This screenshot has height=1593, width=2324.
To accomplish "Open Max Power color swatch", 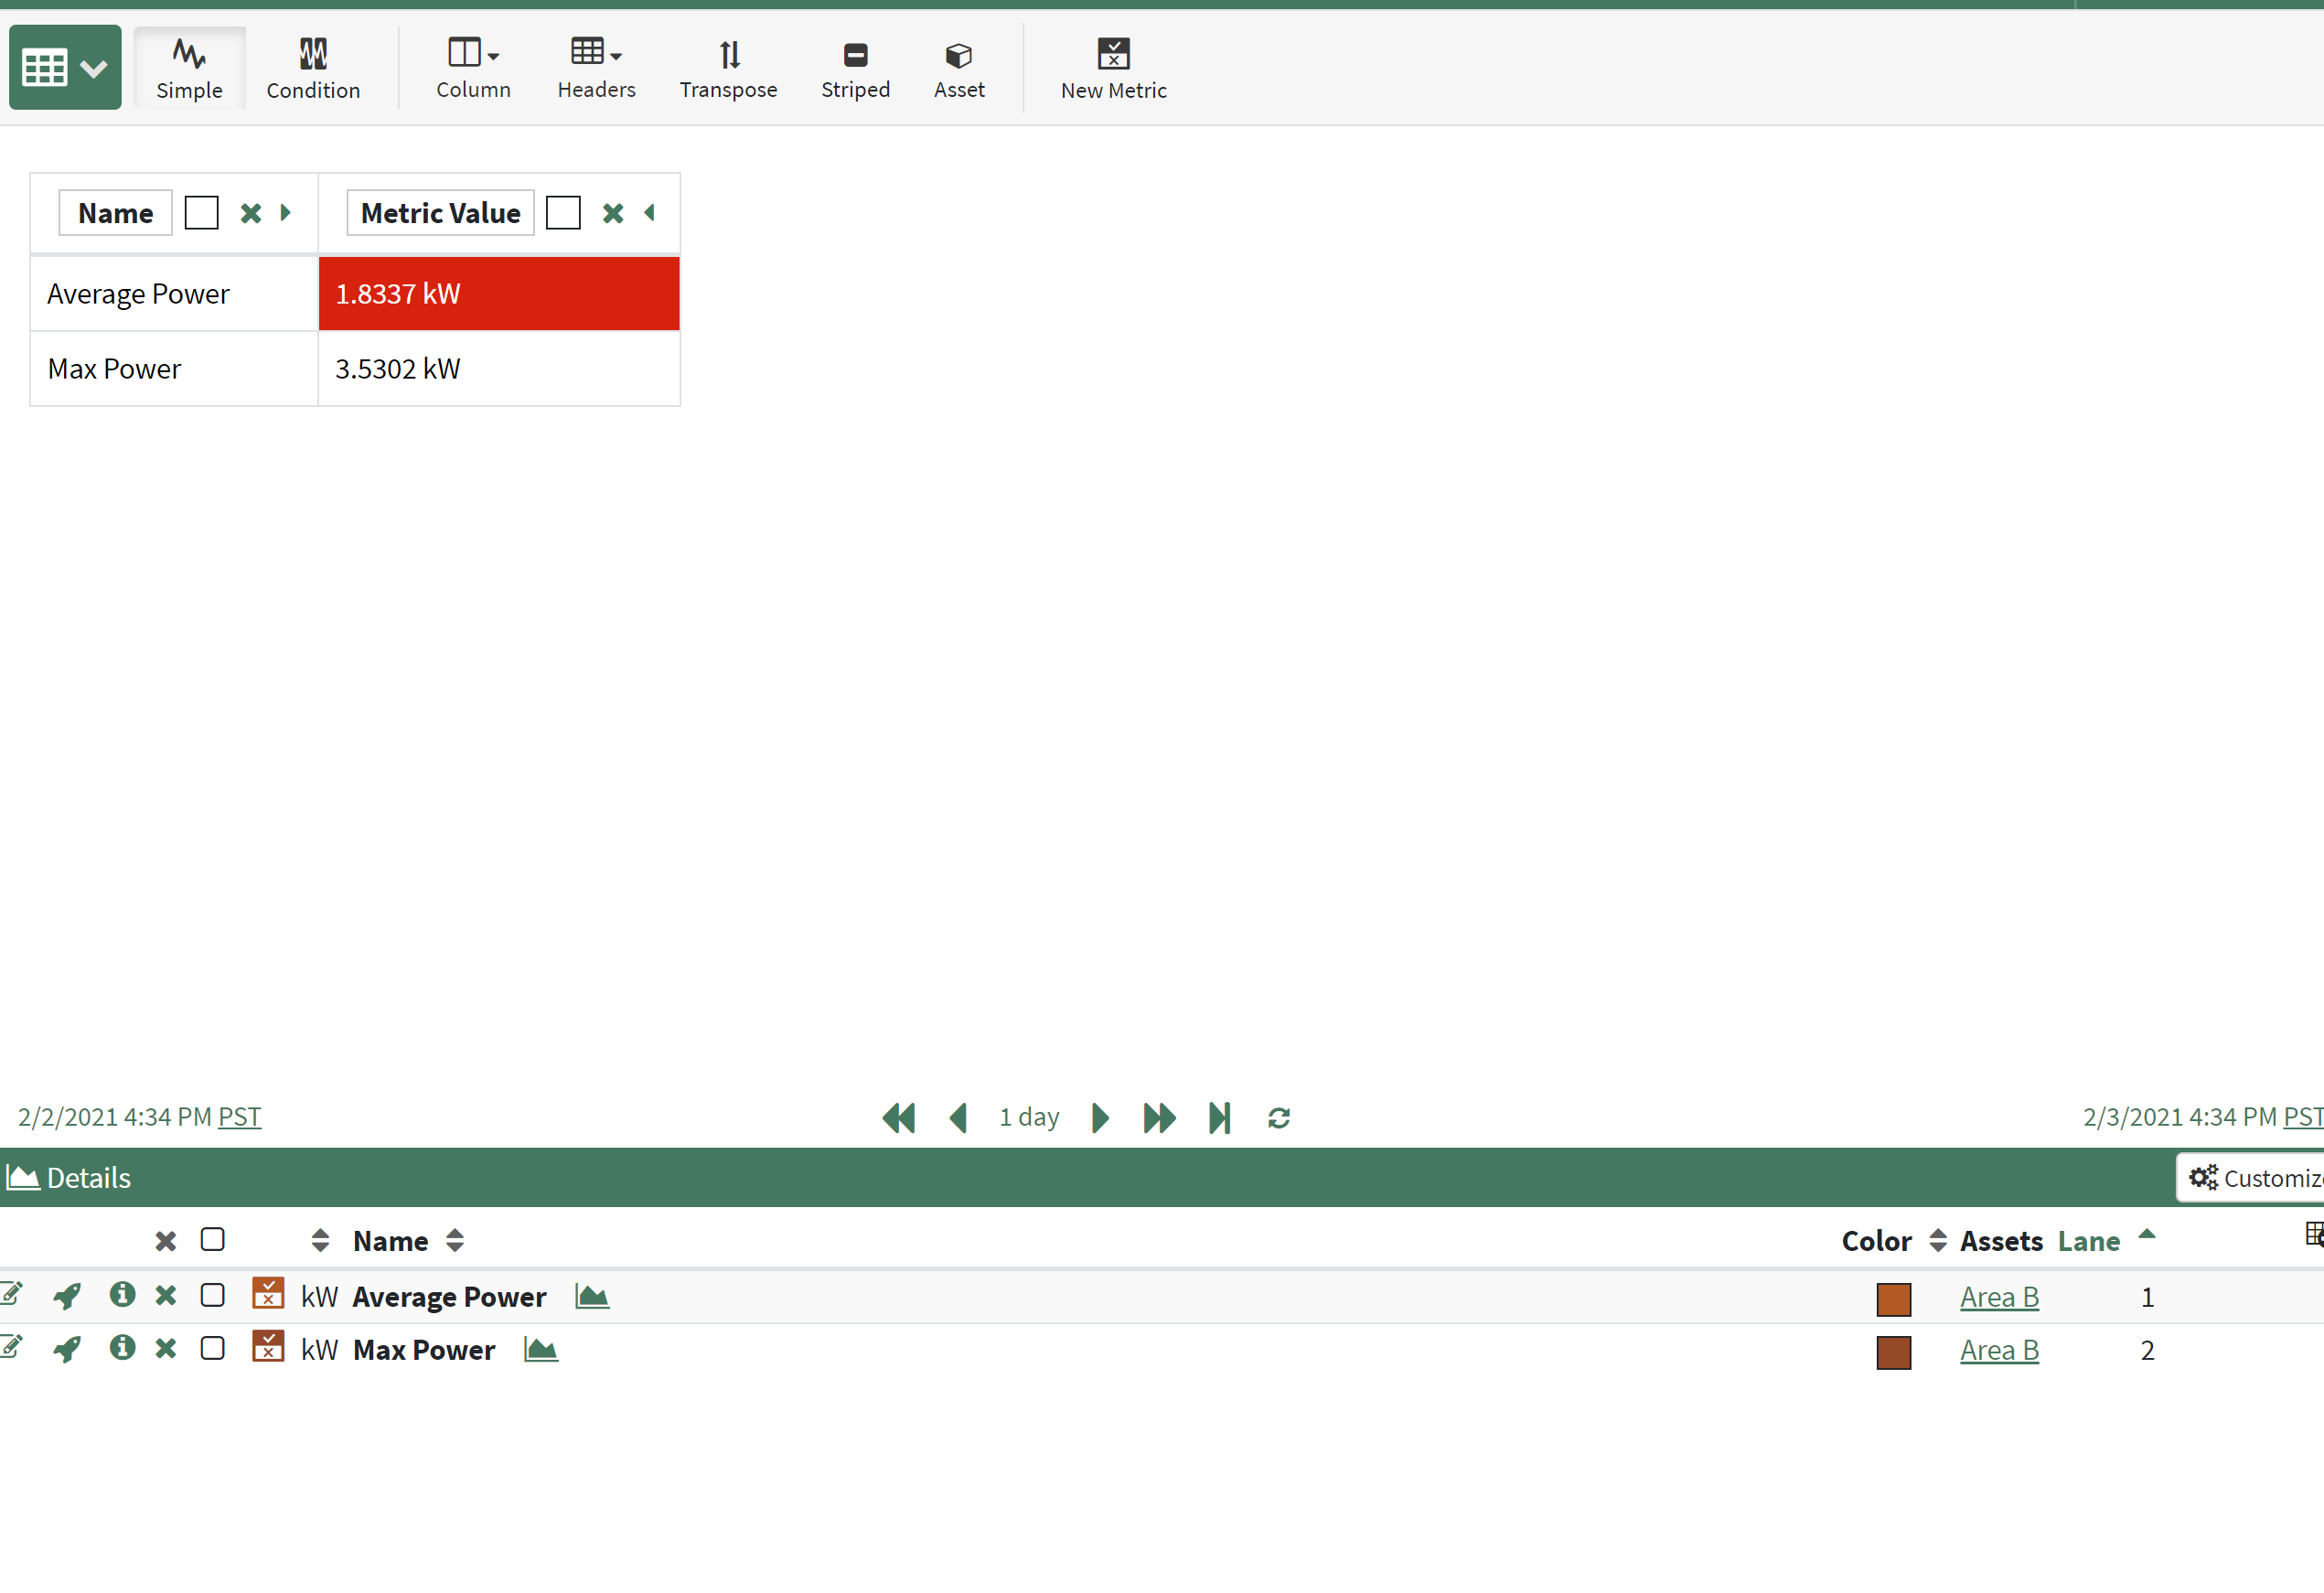I will (1893, 1351).
